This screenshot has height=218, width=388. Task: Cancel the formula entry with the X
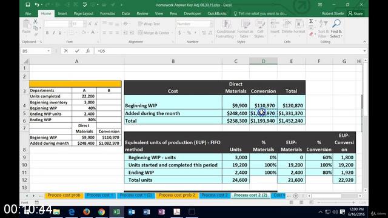coord(66,51)
